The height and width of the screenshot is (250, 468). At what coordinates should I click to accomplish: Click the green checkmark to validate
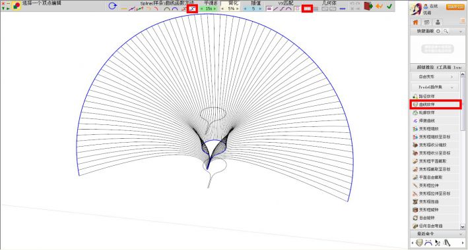pyautogui.click(x=389, y=6)
